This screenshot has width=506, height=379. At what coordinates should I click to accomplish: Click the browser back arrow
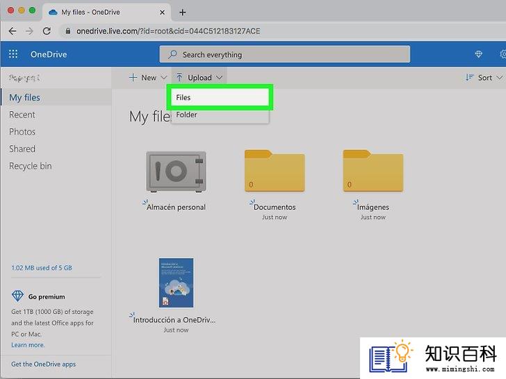point(13,31)
